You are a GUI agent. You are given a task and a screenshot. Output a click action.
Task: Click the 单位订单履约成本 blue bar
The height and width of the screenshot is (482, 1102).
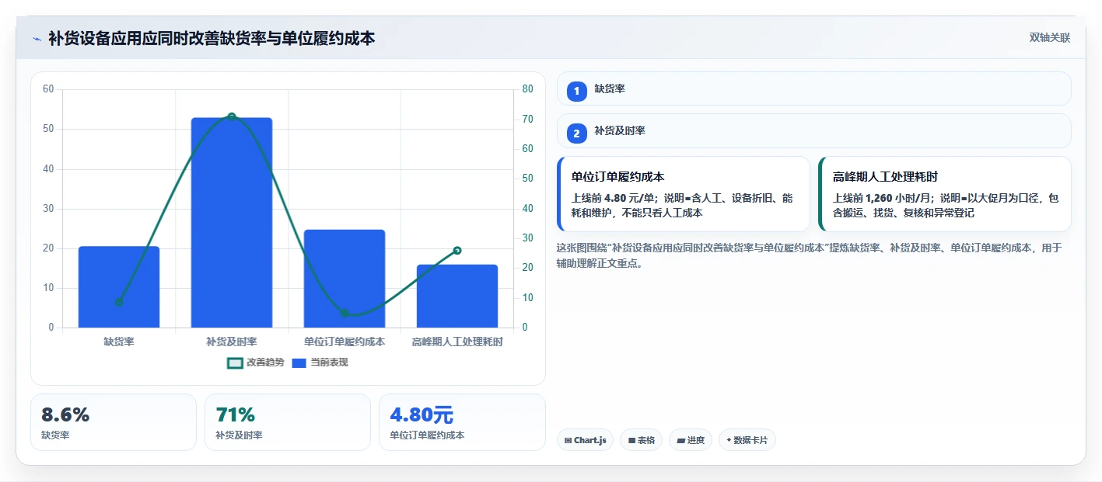345,279
